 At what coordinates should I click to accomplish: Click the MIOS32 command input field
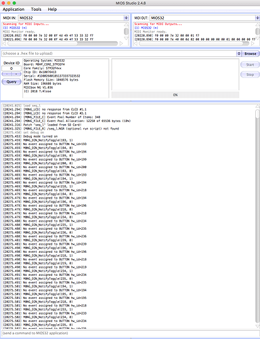coord(130,333)
